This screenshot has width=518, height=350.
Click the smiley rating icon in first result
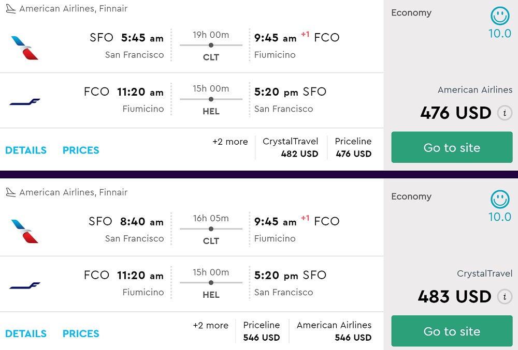pos(500,16)
